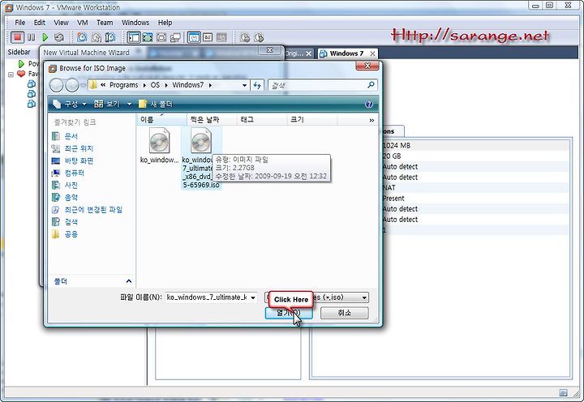The height and width of the screenshot is (402, 584).
Task: Click the 열기 (Open) button
Action: coord(289,313)
